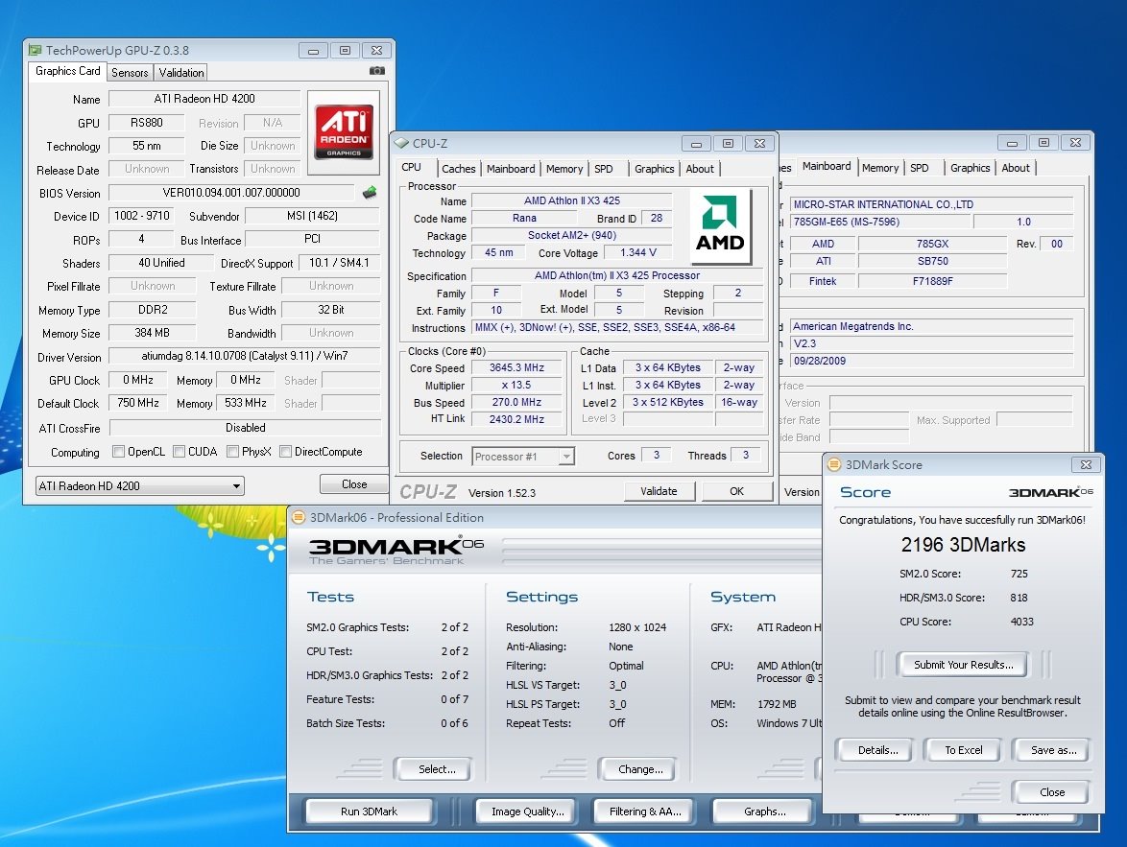Click the Run 3DMark button
Viewport: 1127px width, 847px height.
(369, 812)
